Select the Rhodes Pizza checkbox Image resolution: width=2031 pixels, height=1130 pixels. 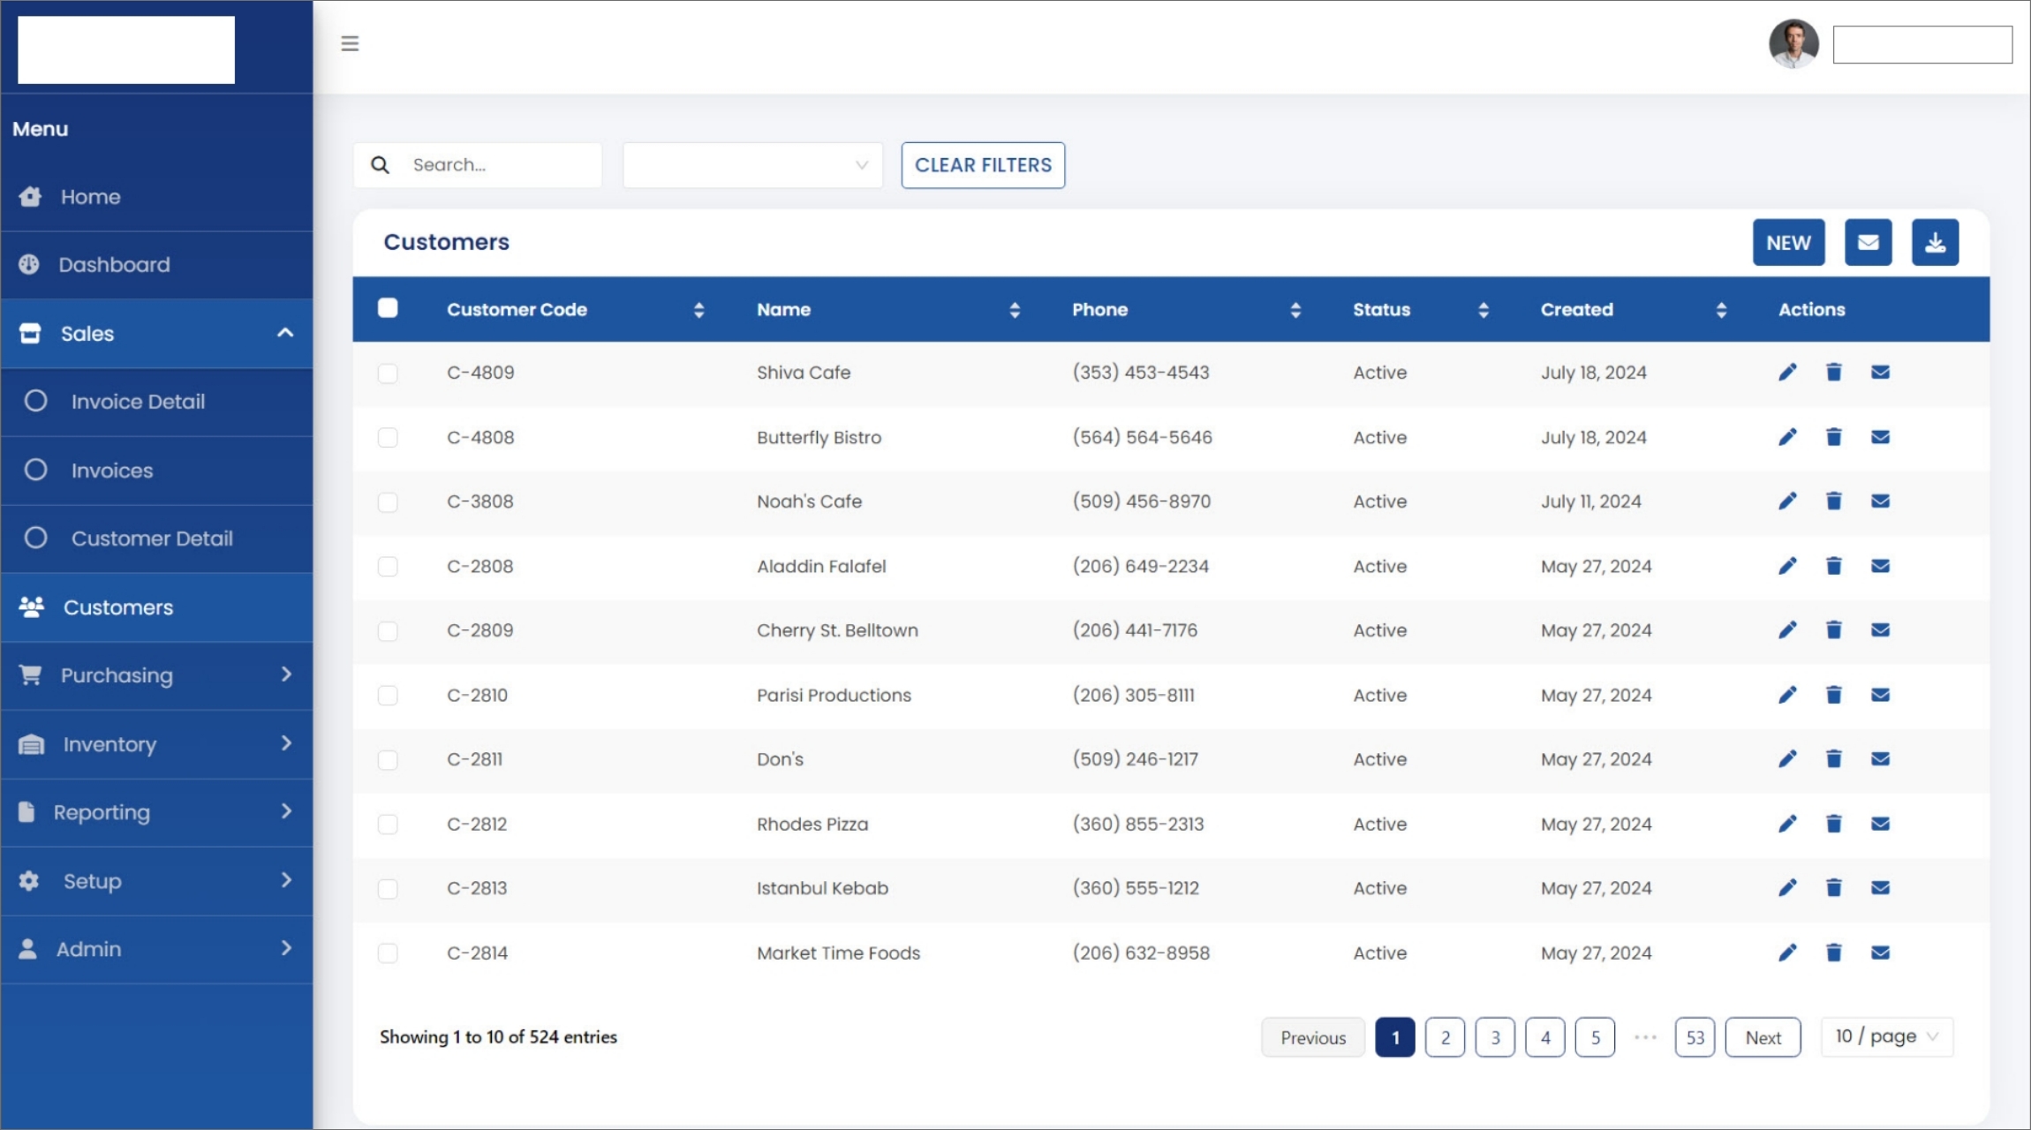click(x=388, y=825)
